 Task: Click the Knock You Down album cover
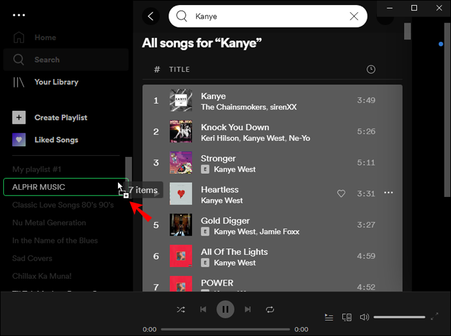[181, 131]
